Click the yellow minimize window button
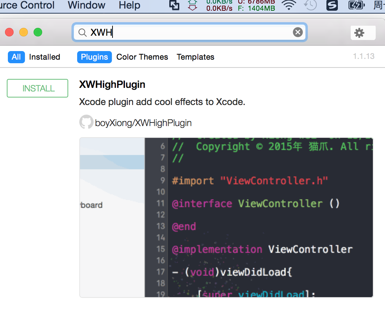 [x=24, y=32]
